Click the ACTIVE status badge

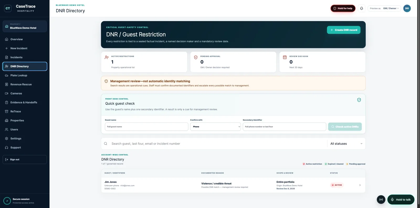pos(337,185)
